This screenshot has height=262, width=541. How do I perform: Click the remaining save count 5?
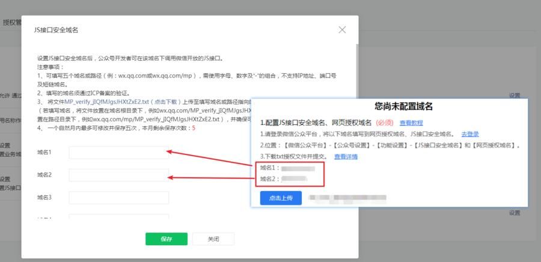pyautogui.click(x=194, y=128)
